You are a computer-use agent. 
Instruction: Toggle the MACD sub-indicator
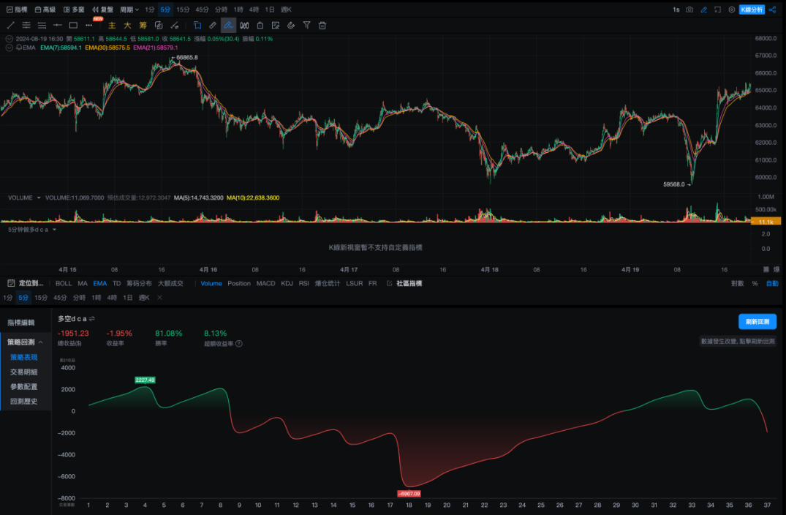(265, 283)
